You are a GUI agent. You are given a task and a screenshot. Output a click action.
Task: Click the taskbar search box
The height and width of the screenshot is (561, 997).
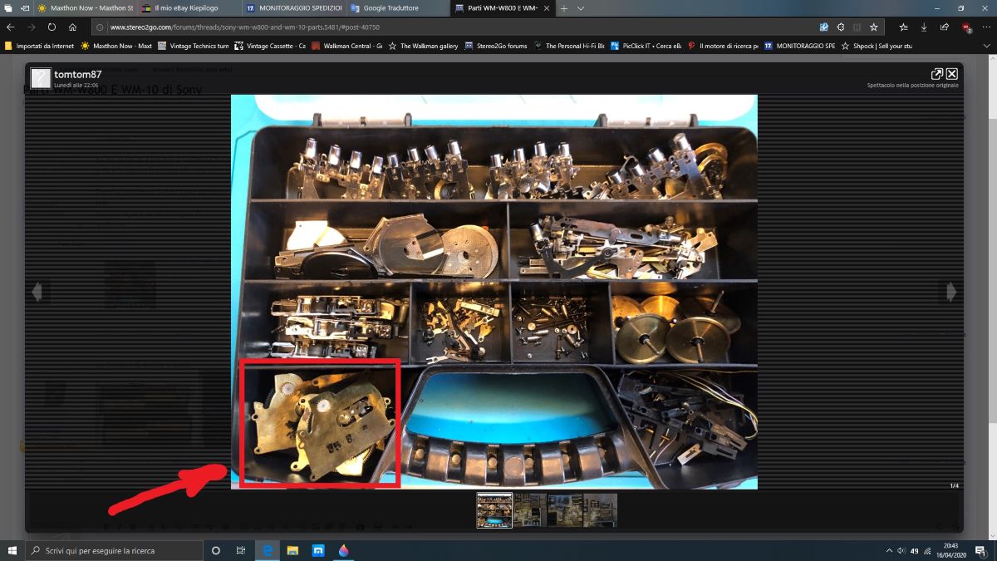(113, 550)
